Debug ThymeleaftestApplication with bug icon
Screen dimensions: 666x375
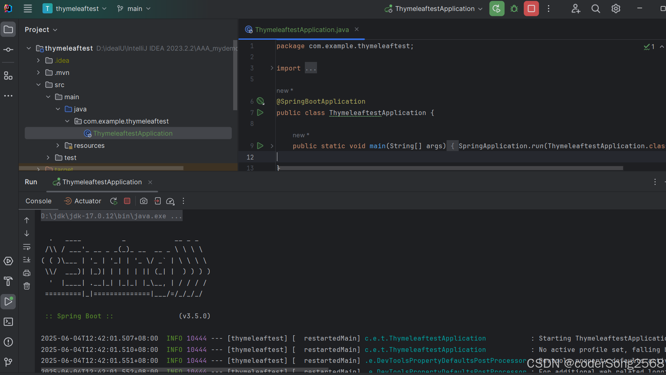tap(514, 9)
